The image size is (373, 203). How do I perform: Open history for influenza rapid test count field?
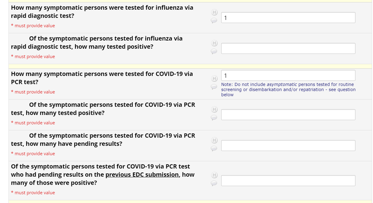coord(214,12)
